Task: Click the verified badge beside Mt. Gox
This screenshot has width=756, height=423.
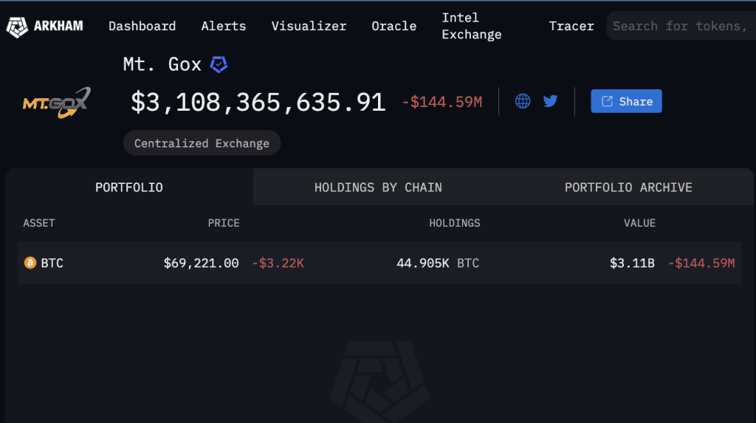Action: tap(219, 65)
